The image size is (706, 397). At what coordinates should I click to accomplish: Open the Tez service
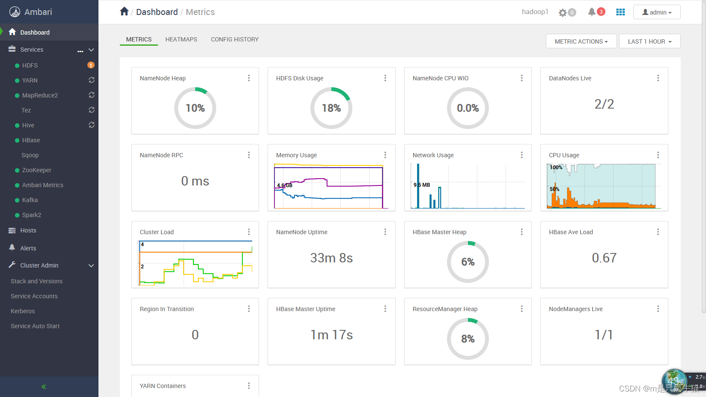point(26,110)
